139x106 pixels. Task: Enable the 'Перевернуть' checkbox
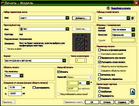(x=99, y=96)
